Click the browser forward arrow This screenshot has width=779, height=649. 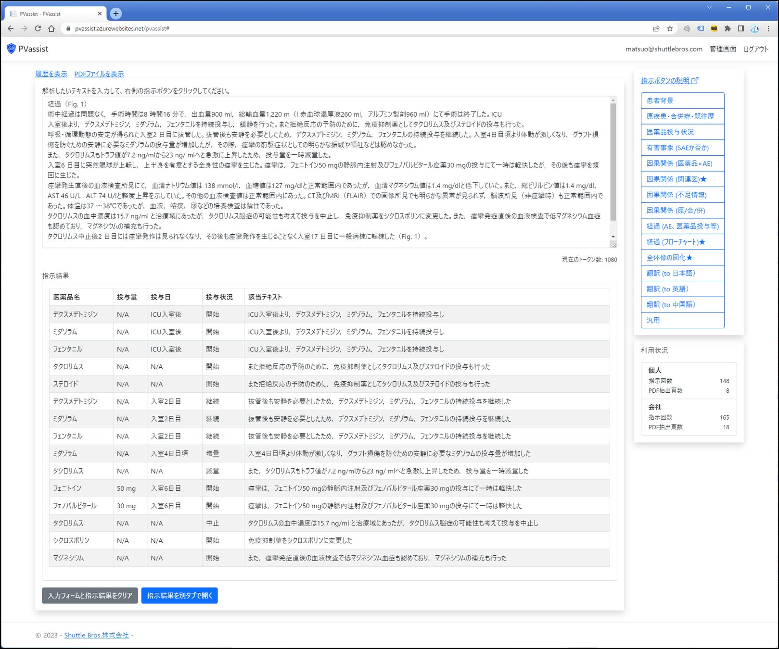tap(24, 28)
